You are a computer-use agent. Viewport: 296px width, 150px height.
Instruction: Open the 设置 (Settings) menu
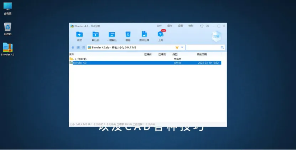click(x=180, y=26)
